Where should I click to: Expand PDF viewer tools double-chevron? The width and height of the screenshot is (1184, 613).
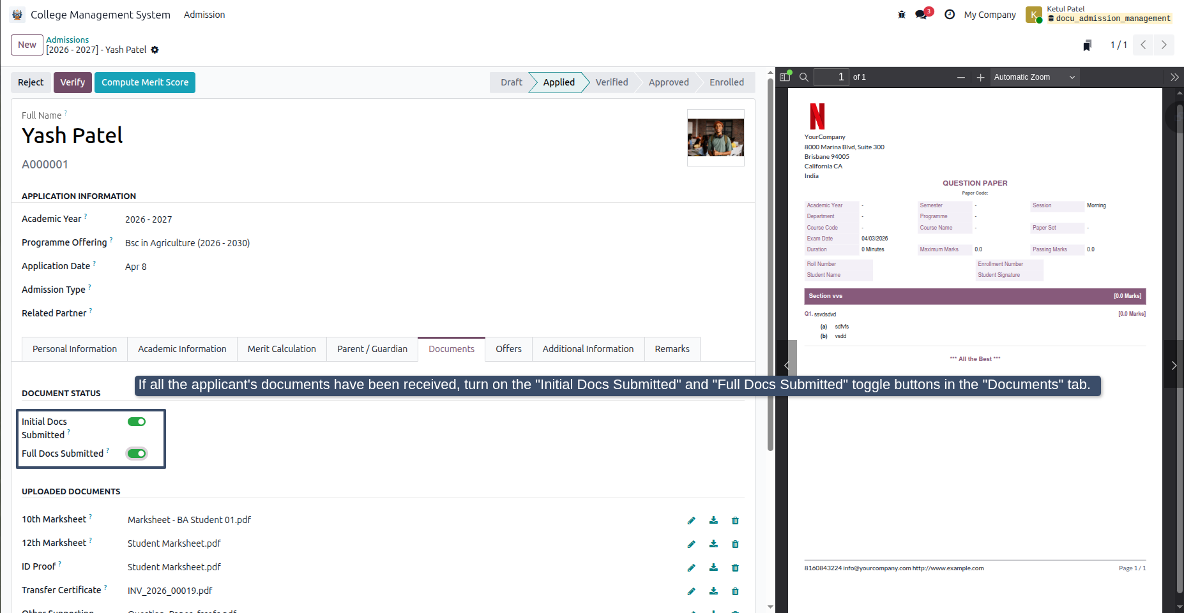click(1174, 77)
